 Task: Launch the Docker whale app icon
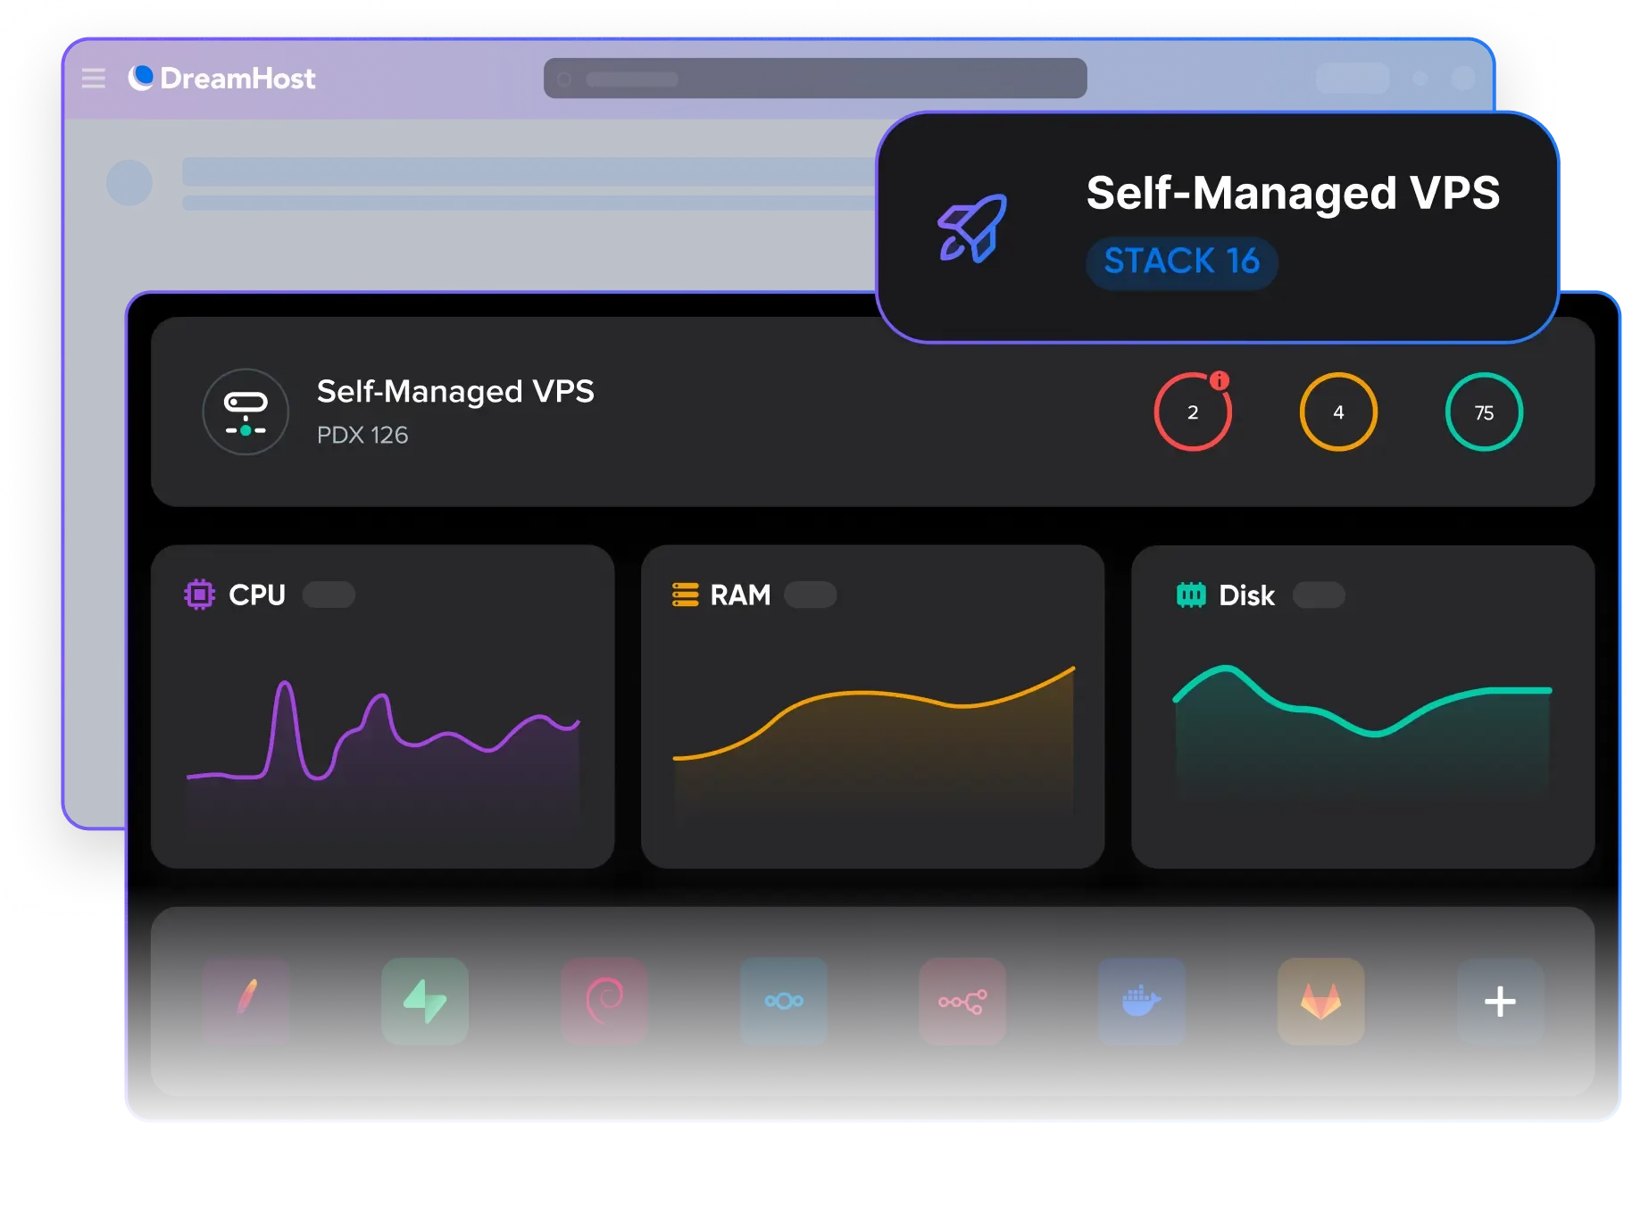click(x=1142, y=1001)
